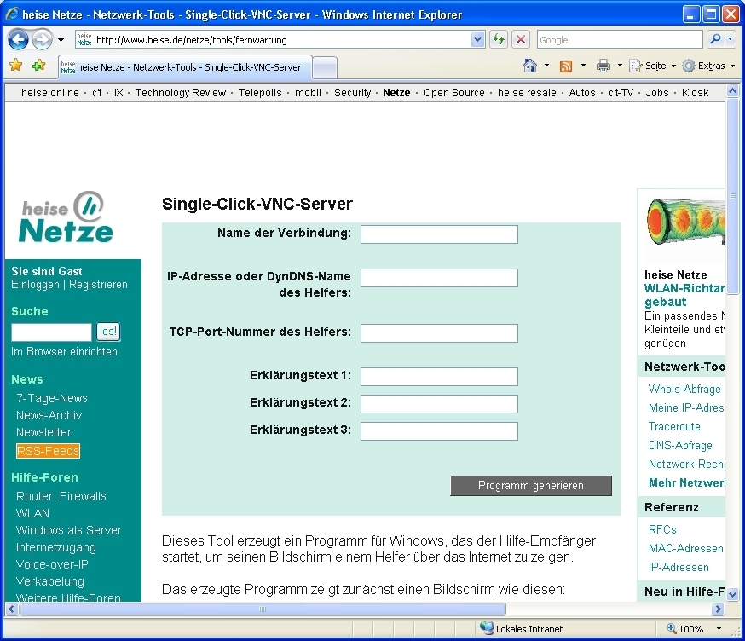Open the search provider dropdown arrow
The image size is (745, 641).
coord(731,39)
